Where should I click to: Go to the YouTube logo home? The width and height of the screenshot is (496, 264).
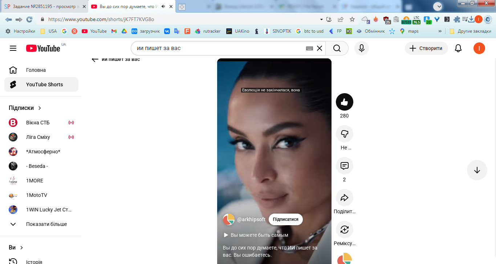pyautogui.click(x=43, y=48)
